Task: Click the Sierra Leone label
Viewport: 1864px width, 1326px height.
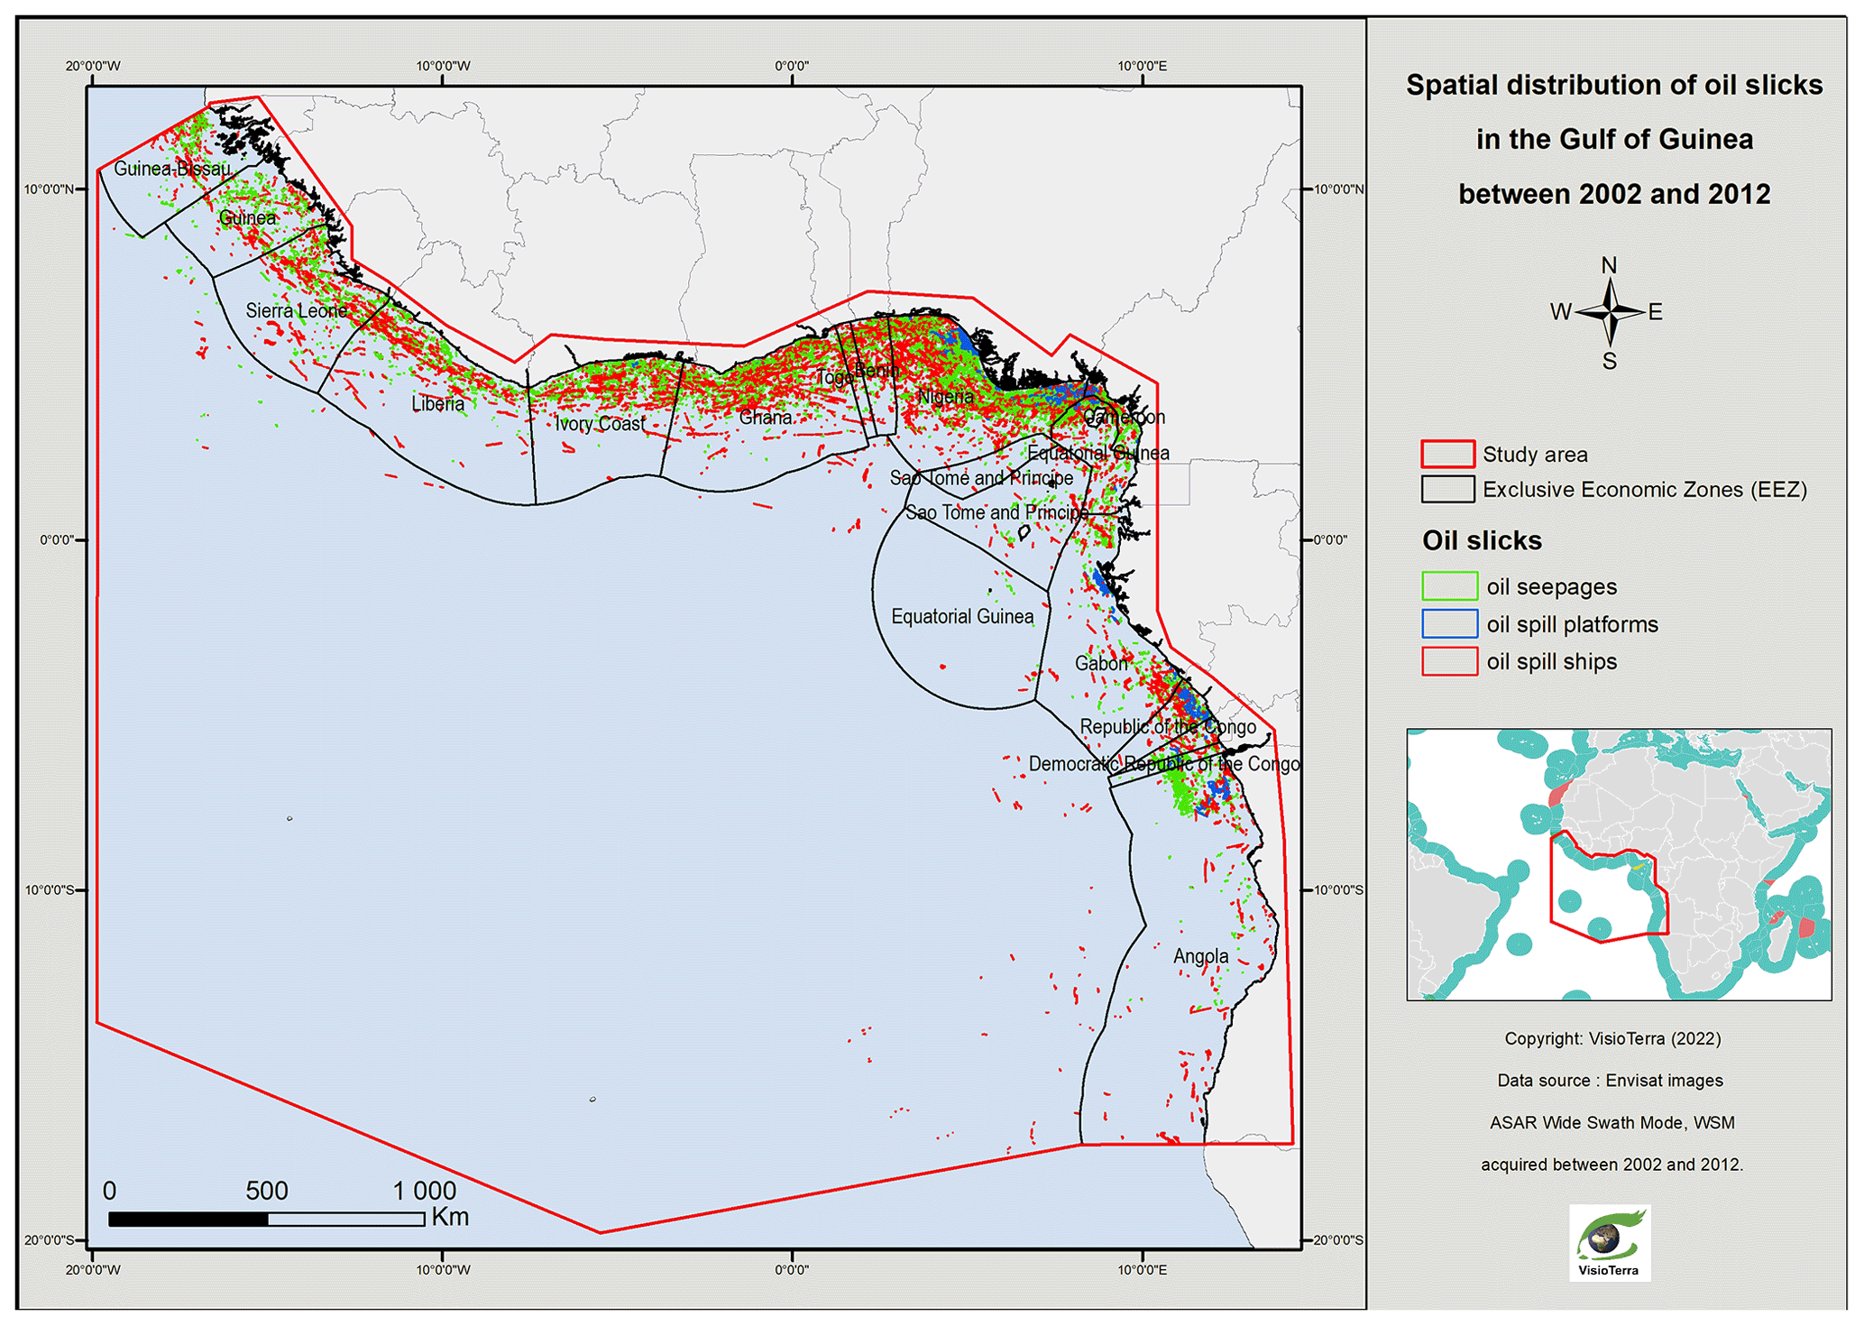Action: [x=297, y=311]
